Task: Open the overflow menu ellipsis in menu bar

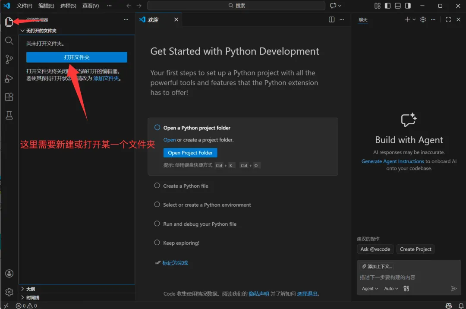Action: 109,6
